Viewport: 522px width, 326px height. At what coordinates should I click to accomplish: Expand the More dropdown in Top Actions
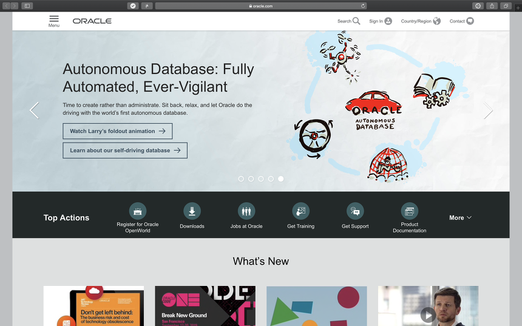(x=460, y=218)
